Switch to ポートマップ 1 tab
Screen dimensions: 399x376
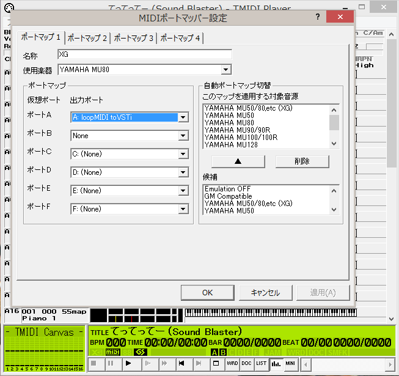click(41, 37)
